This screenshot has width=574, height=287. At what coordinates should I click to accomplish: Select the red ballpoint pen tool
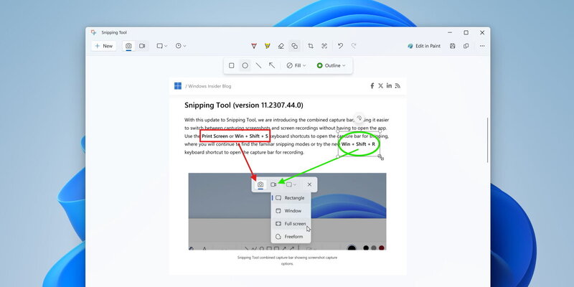254,46
